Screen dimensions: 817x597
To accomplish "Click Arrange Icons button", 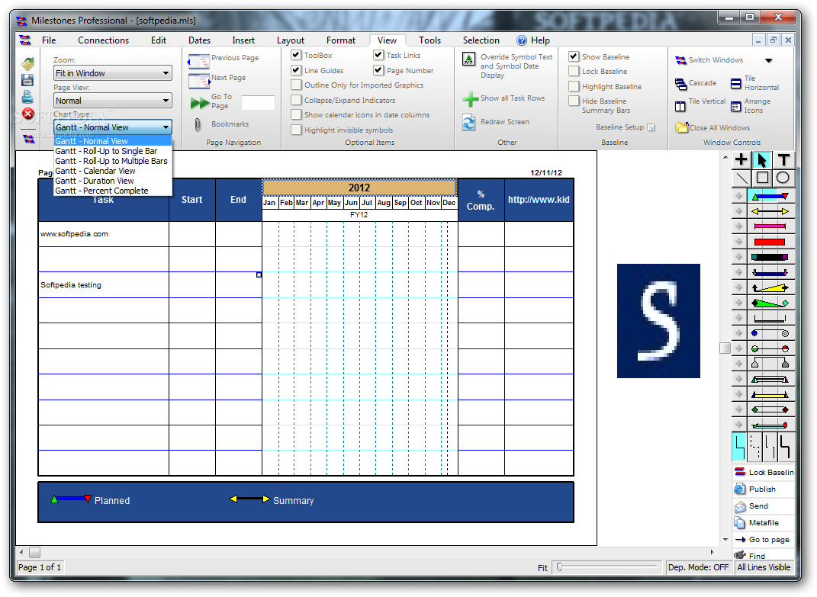I will [x=751, y=106].
